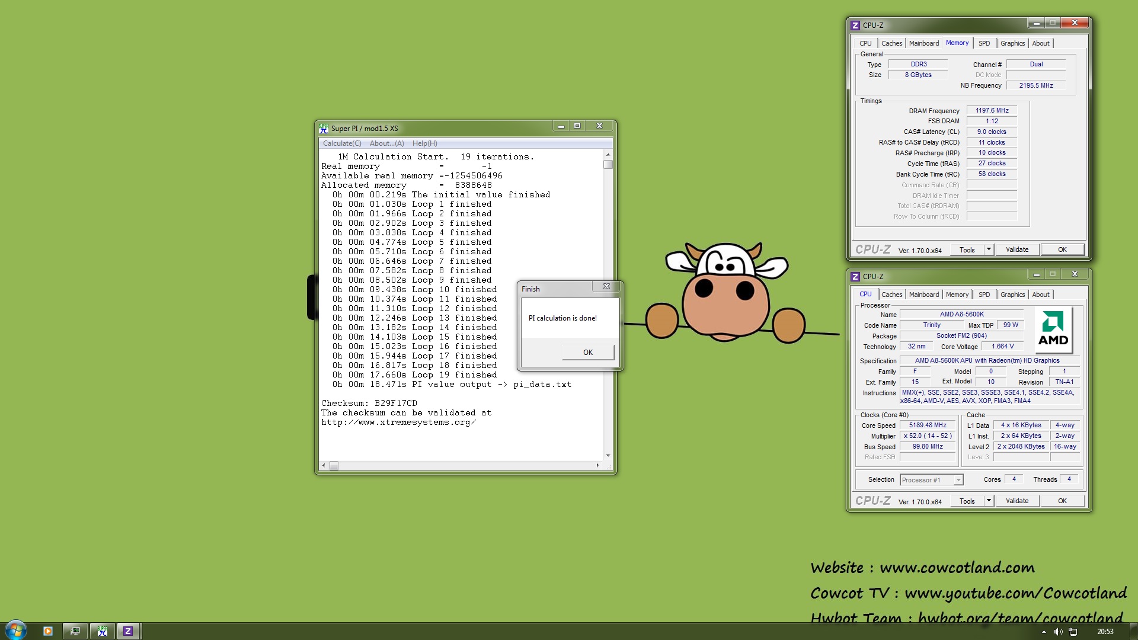Viewport: 1138px width, 640px height.
Task: Click the Super PI title bar icon
Action: point(324,128)
